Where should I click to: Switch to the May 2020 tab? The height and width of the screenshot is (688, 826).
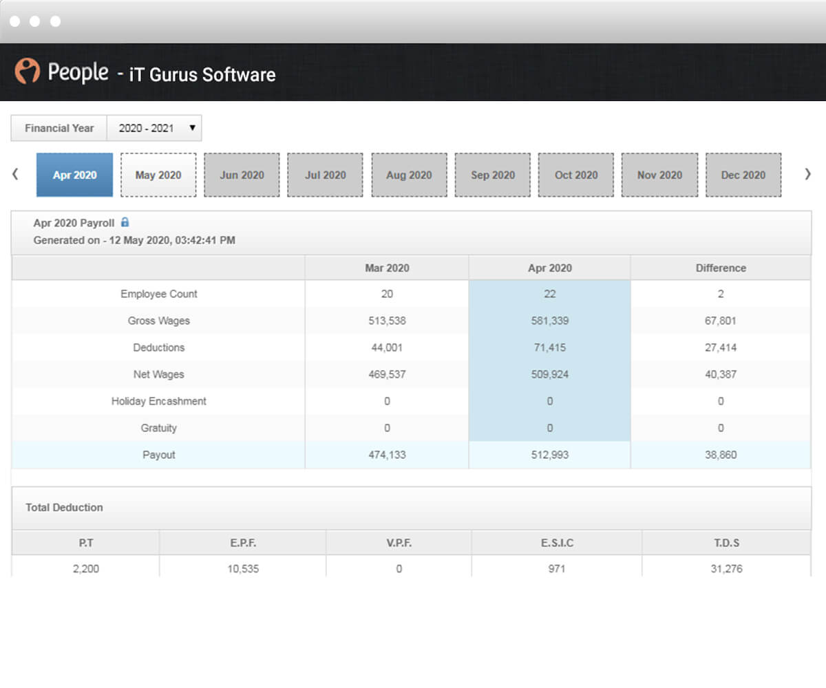click(x=158, y=175)
